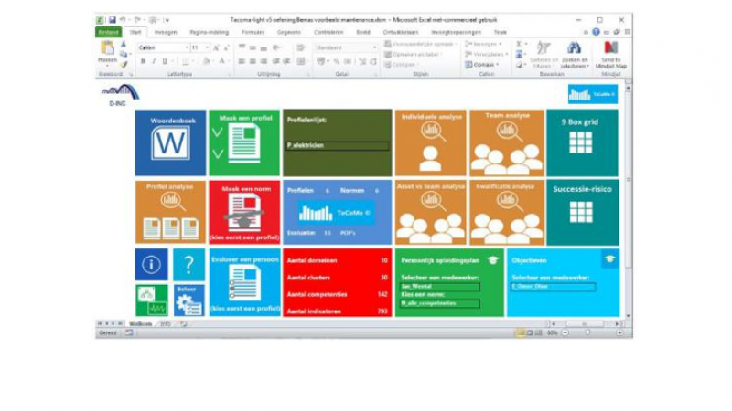Click Send to Mindjet Map button

[x=610, y=56]
